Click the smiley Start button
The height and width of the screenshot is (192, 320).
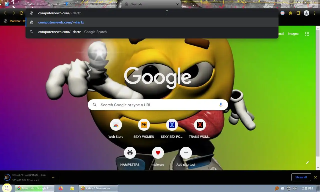pyautogui.click(x=7, y=188)
